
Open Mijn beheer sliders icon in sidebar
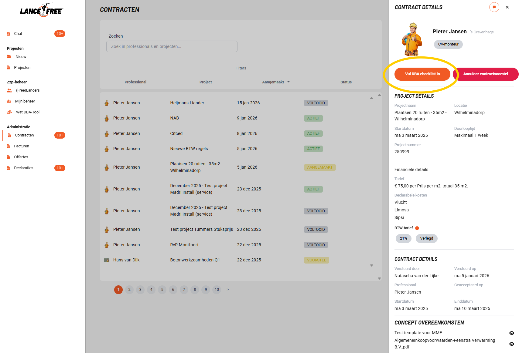pyautogui.click(x=9, y=101)
